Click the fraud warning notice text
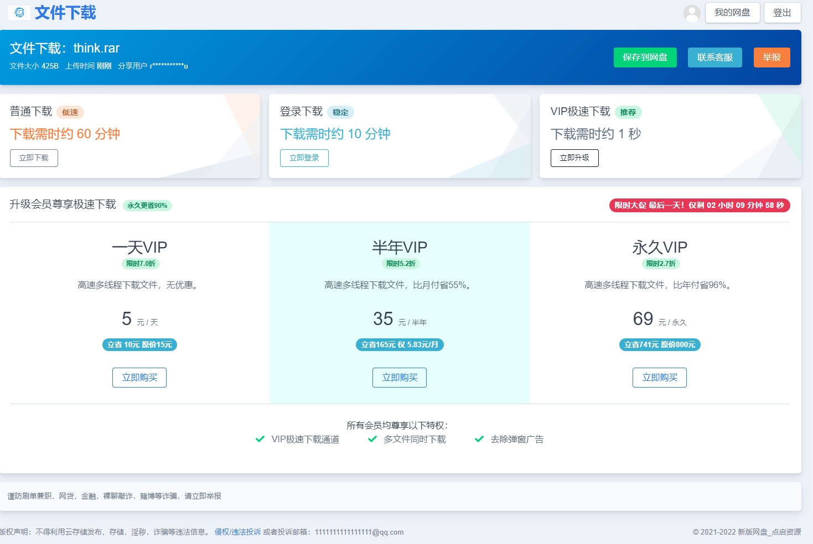Screen dimensions: 813x544 coord(114,496)
